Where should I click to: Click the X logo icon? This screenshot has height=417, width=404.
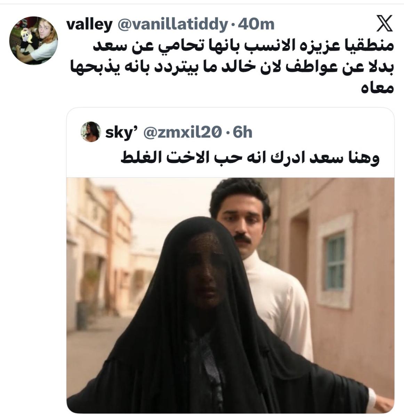click(385, 24)
